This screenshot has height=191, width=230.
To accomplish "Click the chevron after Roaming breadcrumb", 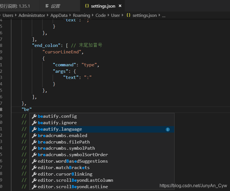I will [x=92, y=15].
